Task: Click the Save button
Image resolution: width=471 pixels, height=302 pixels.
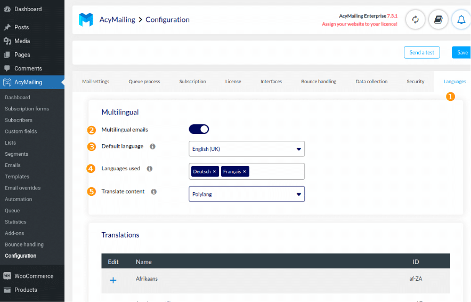Action: 462,53
